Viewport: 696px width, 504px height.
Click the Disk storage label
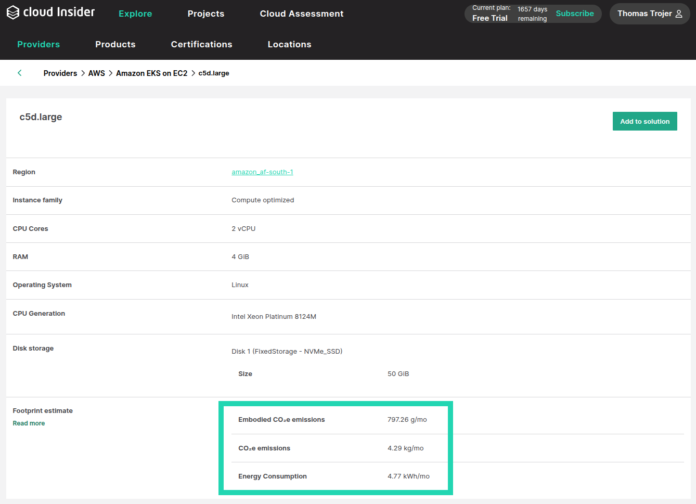[33, 348]
